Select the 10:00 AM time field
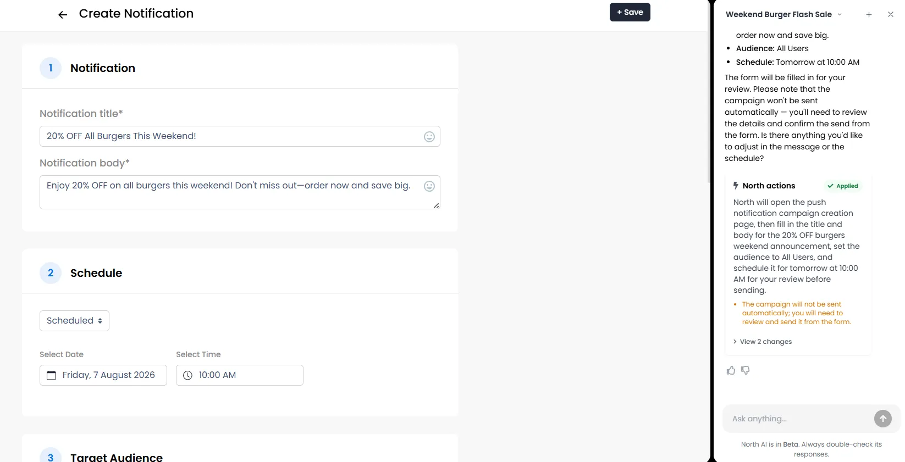This screenshot has height=462, width=905. 240,375
